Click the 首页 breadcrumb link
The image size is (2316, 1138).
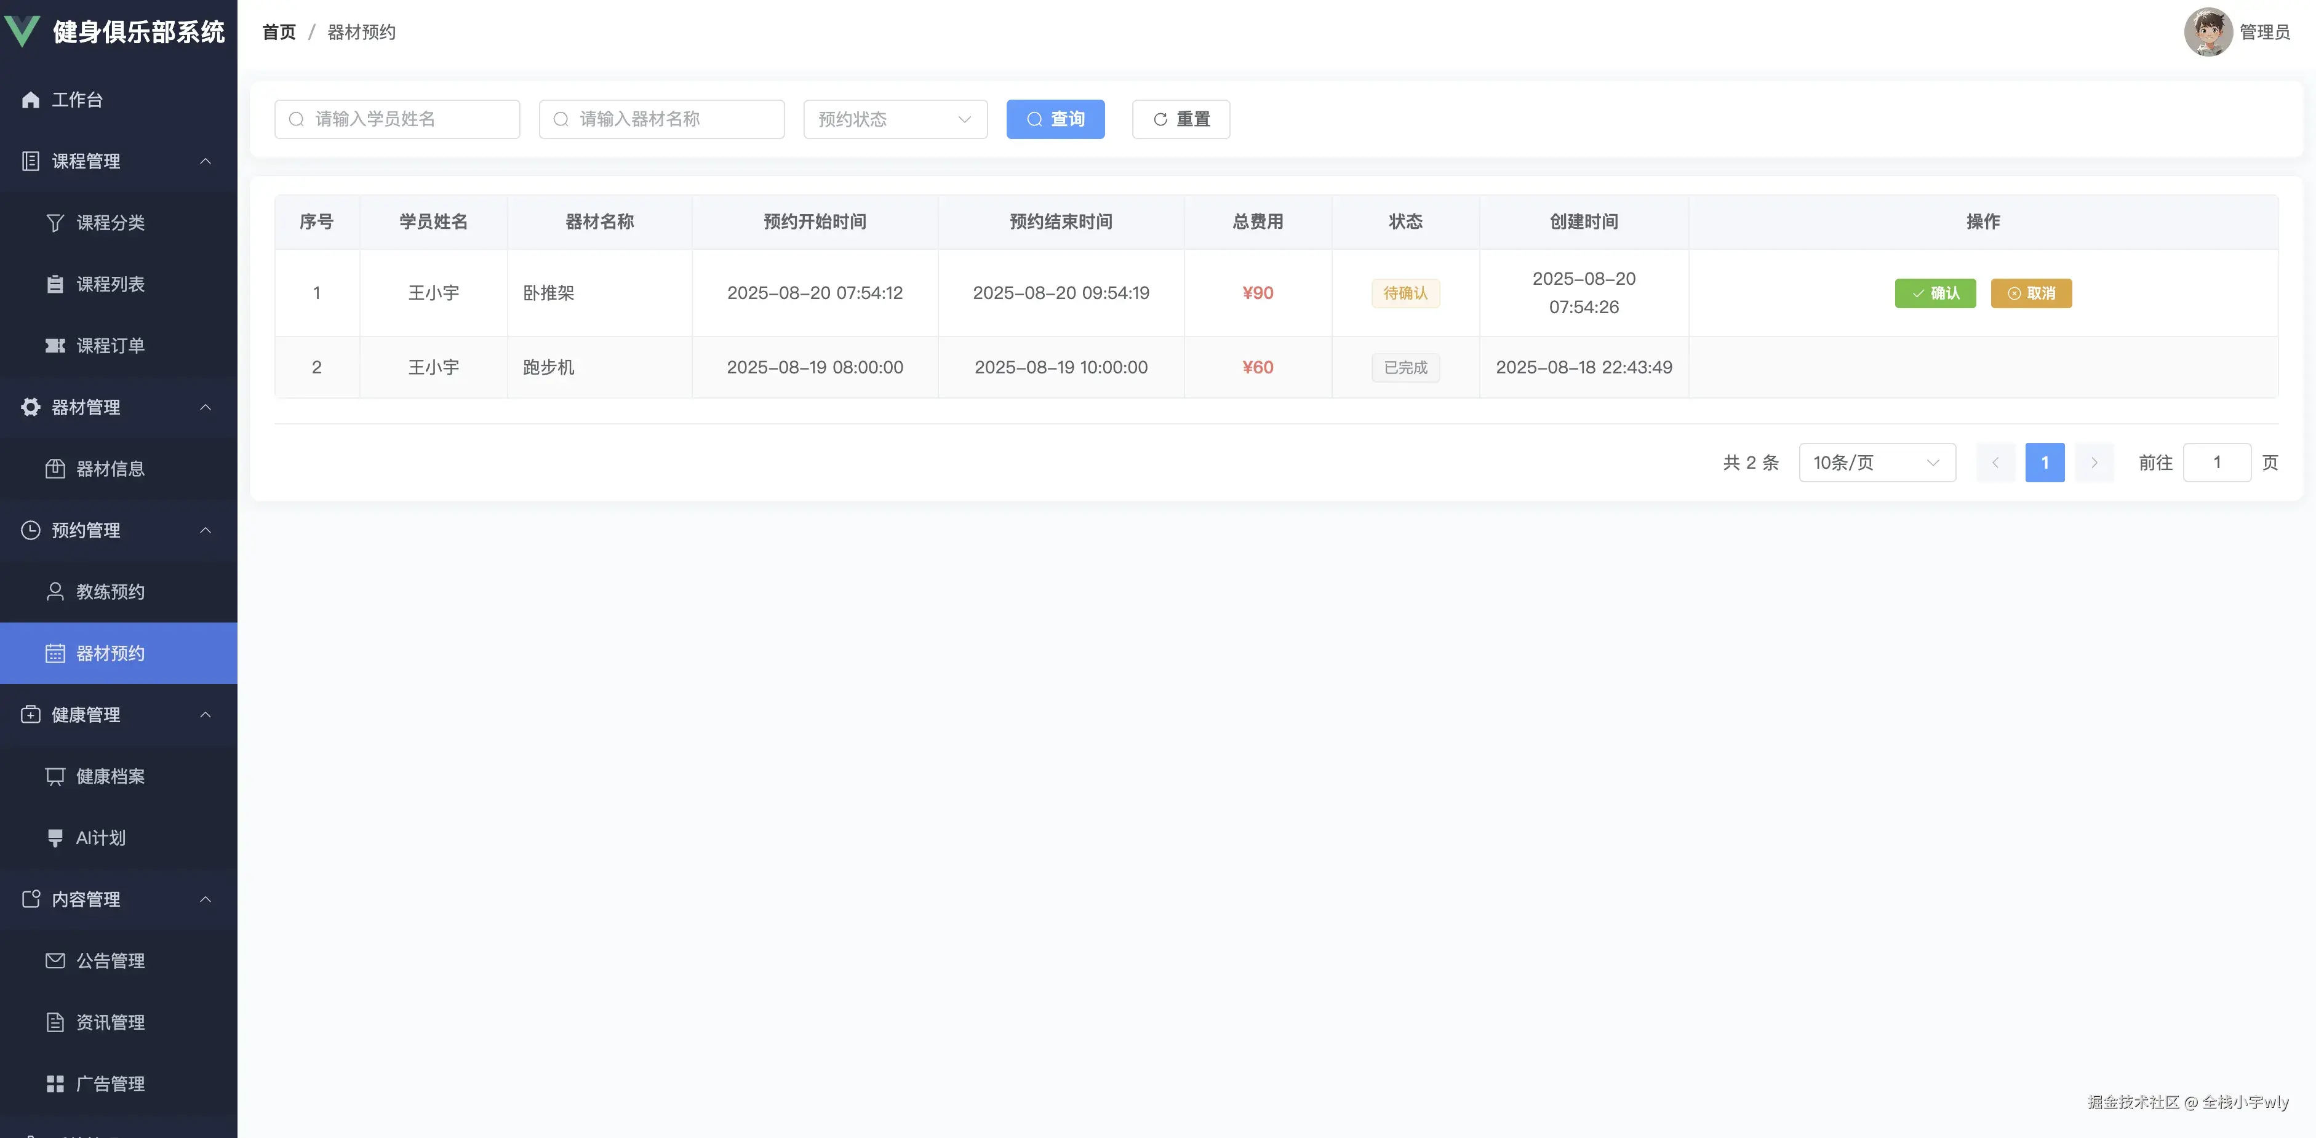coord(279,33)
